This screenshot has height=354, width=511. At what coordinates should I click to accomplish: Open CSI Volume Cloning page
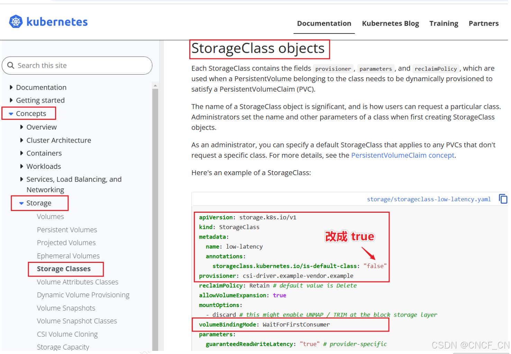click(x=67, y=334)
